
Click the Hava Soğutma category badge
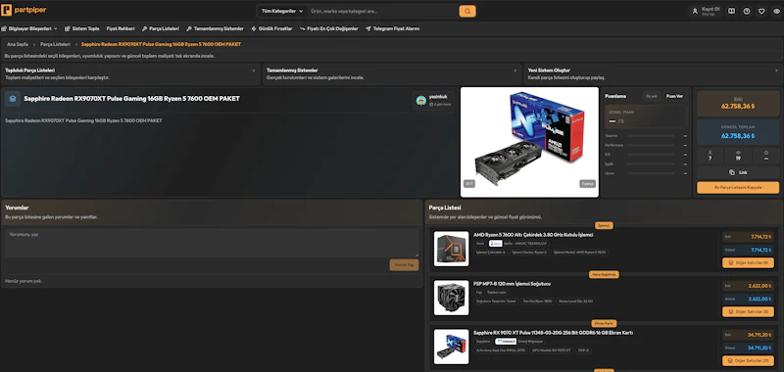coord(604,274)
